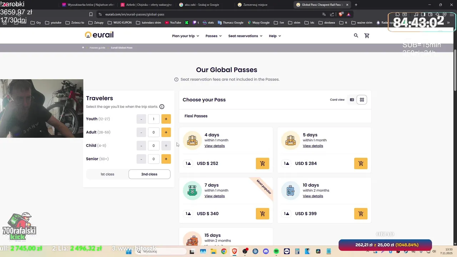Open the WUJO KUPON bookmarks folder
Screen dimensions: 457x257
(x=120, y=22)
